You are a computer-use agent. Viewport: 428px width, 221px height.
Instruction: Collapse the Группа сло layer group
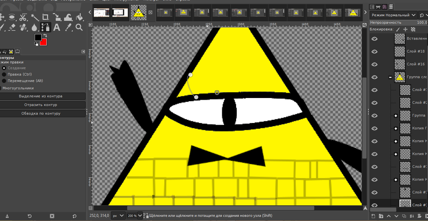(x=391, y=77)
